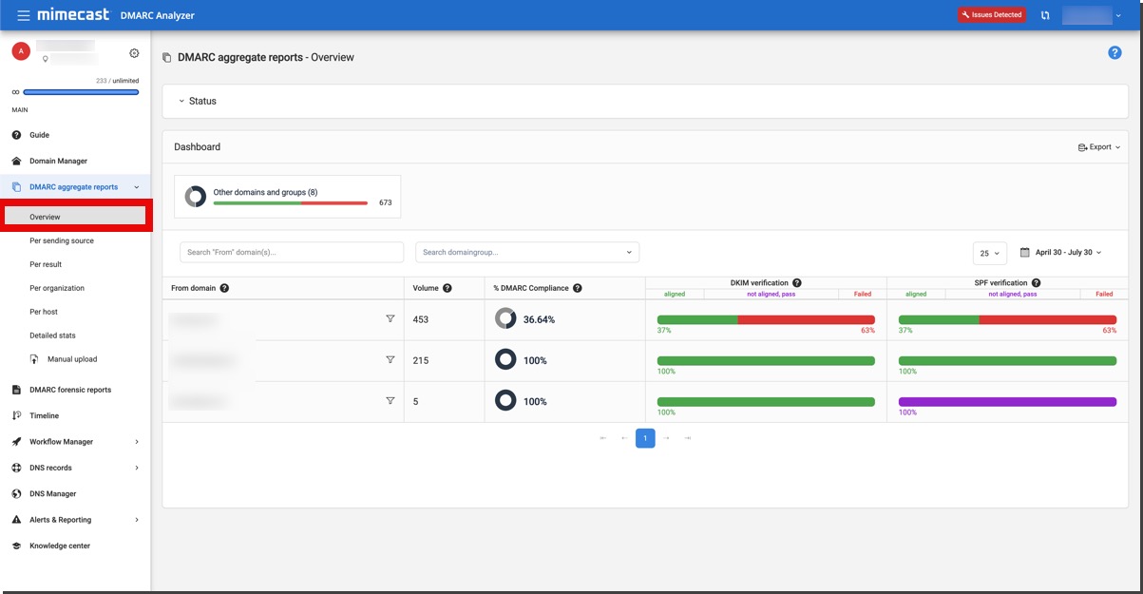Open the April 30 - July 30 date picker
Viewport: 1143px width, 594px height.
pyautogui.click(x=1060, y=253)
